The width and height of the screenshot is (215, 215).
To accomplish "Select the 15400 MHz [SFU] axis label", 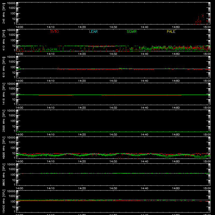I will click(x=3, y=201).
